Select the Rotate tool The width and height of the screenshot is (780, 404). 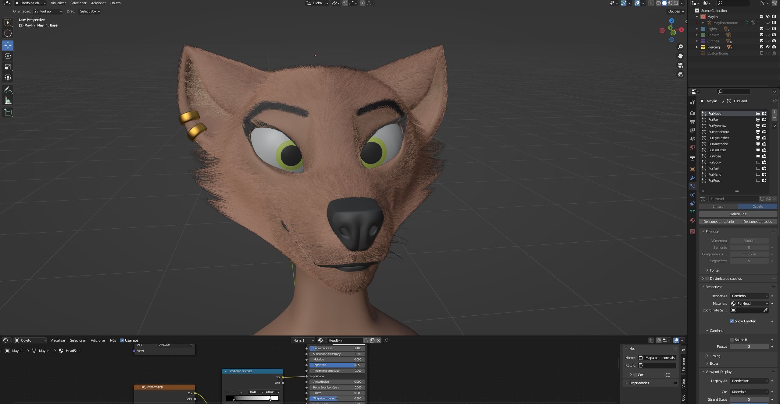[8, 56]
